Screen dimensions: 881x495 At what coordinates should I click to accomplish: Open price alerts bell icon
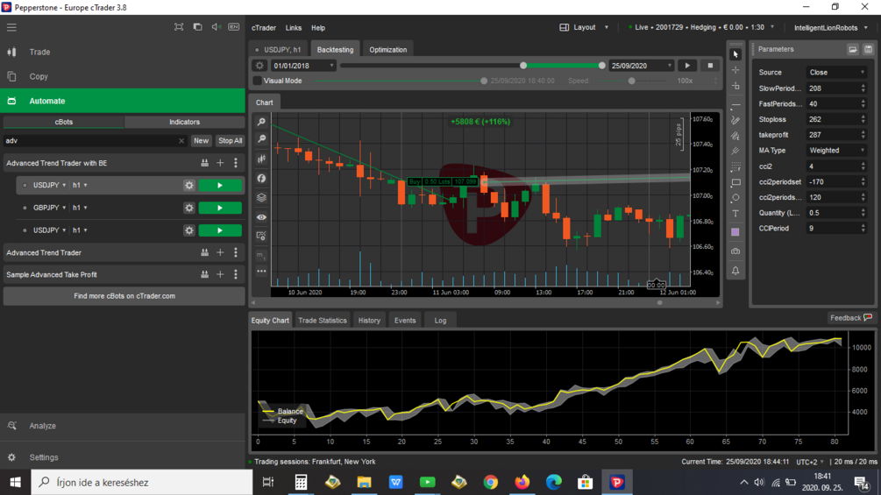(x=735, y=271)
